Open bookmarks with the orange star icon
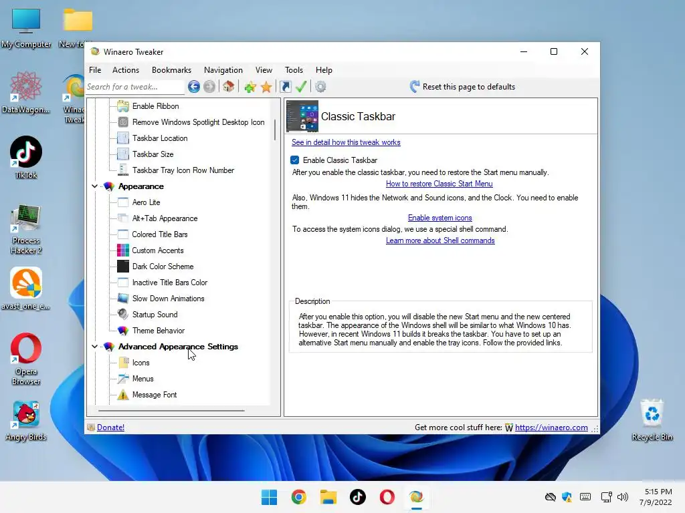This screenshot has height=513, width=685. (266, 87)
